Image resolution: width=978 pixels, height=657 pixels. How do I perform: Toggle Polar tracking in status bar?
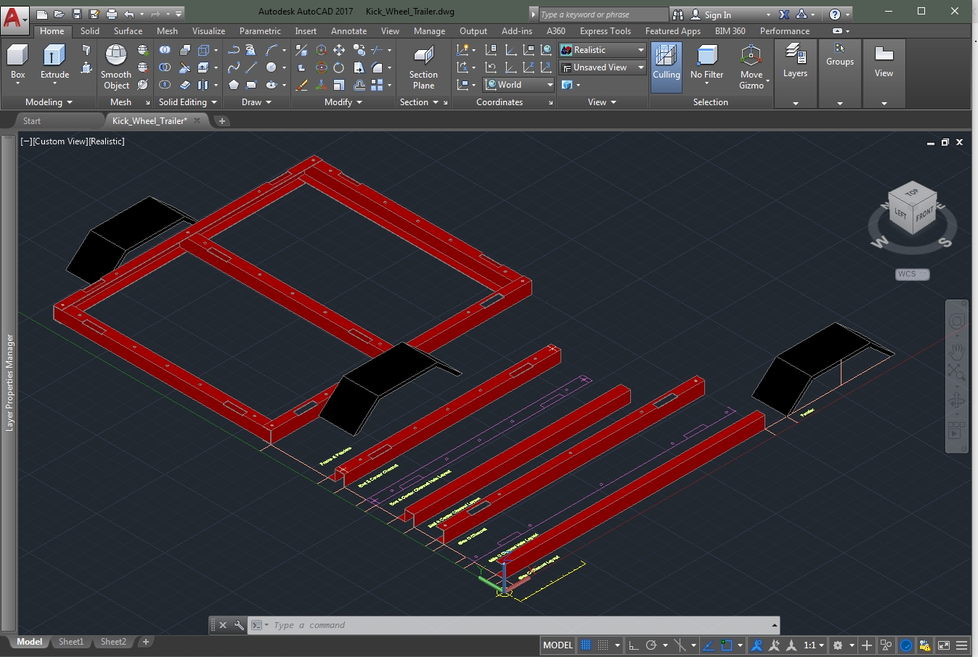click(651, 645)
